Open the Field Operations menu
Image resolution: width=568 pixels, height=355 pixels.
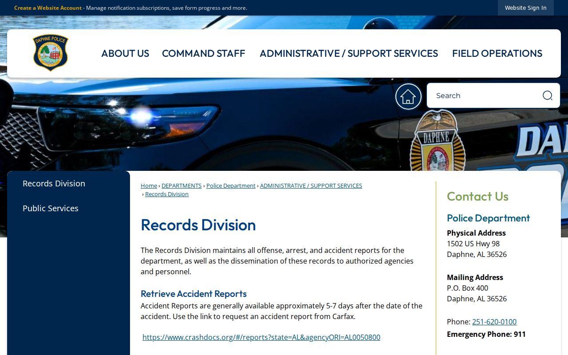pyautogui.click(x=497, y=53)
